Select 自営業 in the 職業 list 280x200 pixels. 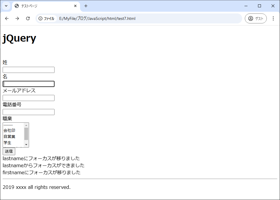tap(13, 137)
